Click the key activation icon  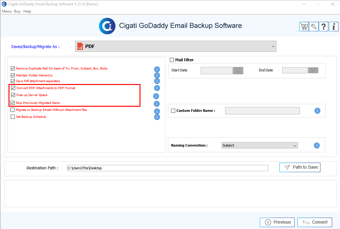(x=314, y=27)
